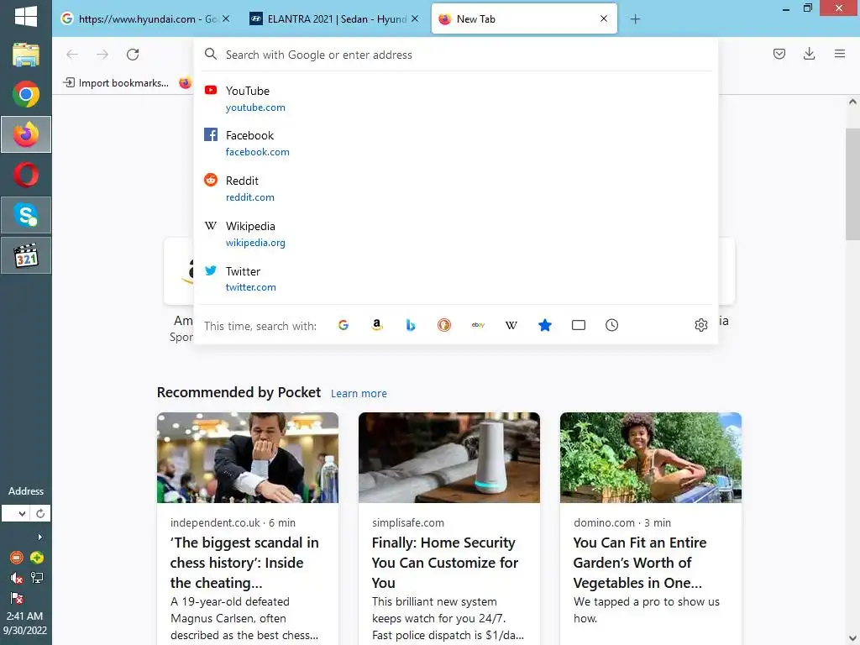
Task: Open Action Center flag tray icon
Action: [x=17, y=598]
